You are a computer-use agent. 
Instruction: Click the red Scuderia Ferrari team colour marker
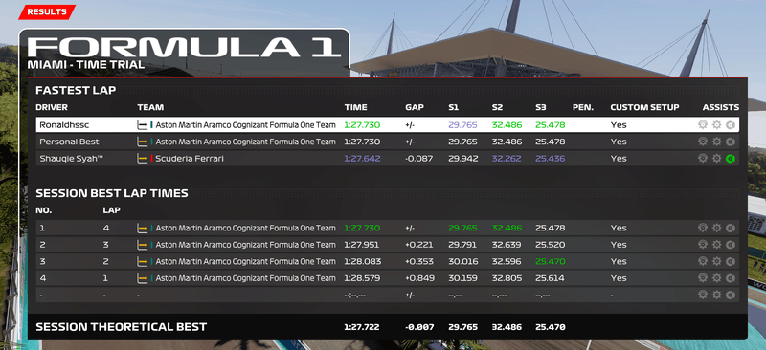152,158
